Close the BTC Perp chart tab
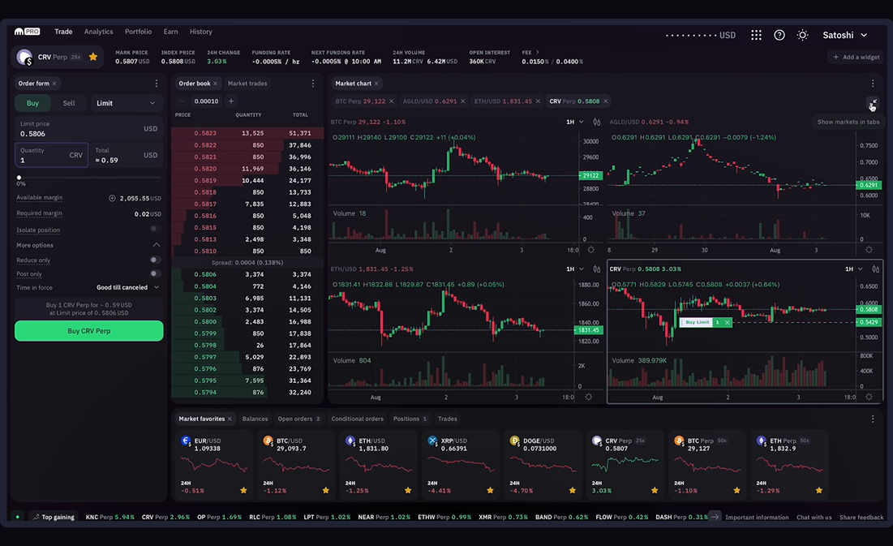893x546 pixels. pyautogui.click(x=391, y=101)
